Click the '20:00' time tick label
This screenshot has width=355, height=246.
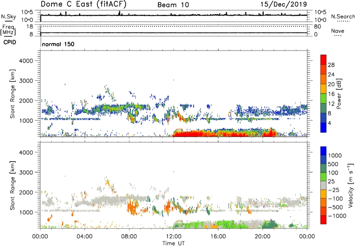pyautogui.click(x=263, y=237)
